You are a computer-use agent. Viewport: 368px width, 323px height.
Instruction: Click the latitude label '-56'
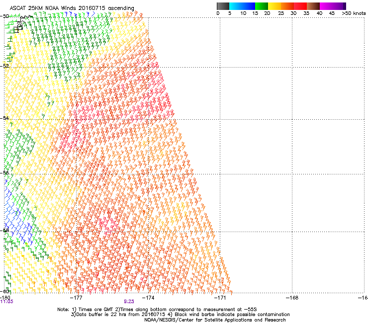pos(4,172)
